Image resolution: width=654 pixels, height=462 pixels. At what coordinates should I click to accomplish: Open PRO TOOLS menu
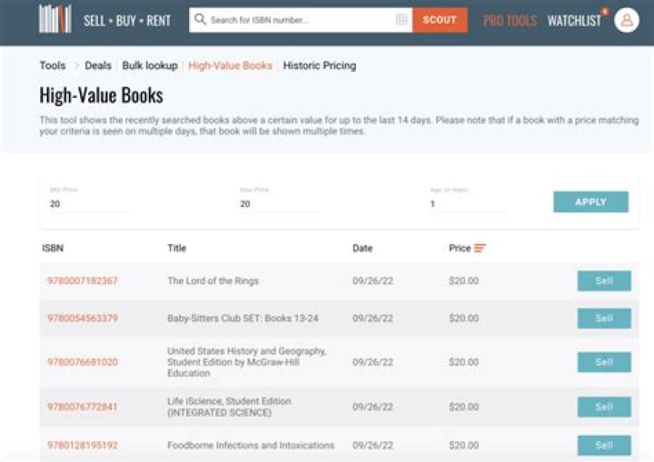coord(510,21)
